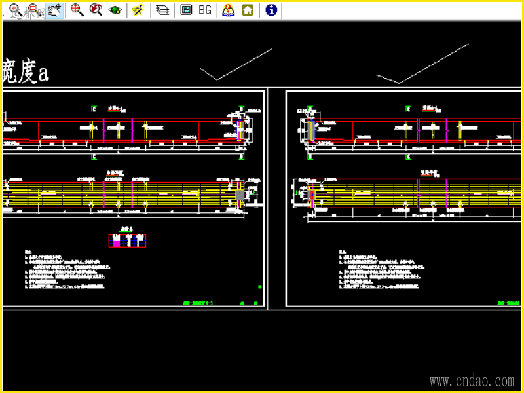Click the yellow highlighted lines icon
This screenshot has height=393, width=524.
pos(138,10)
